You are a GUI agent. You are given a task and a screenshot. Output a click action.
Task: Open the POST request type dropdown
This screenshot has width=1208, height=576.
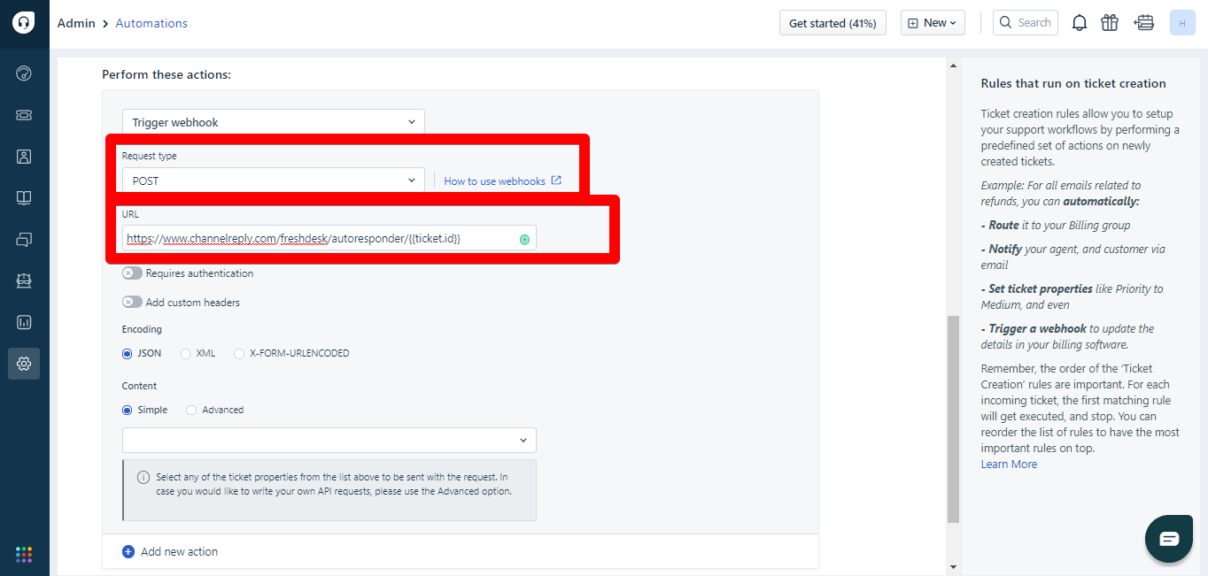(x=274, y=180)
